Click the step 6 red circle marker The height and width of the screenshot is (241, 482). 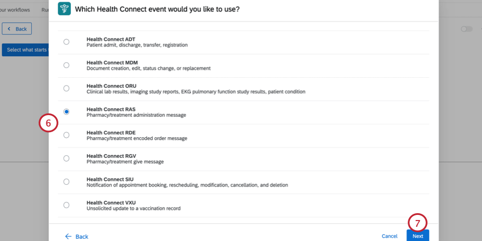[49, 122]
